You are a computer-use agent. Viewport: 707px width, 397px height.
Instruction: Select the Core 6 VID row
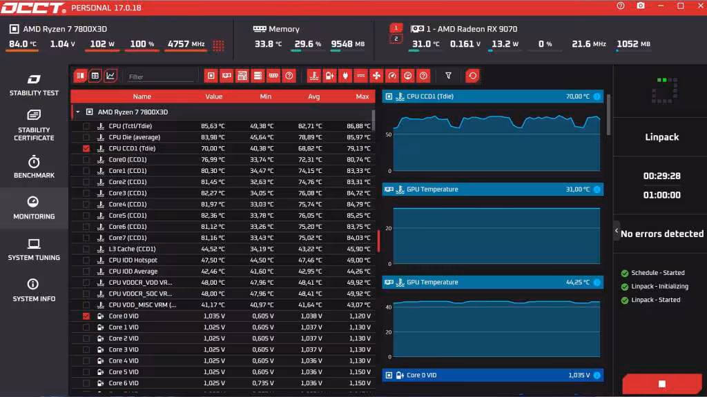point(224,383)
